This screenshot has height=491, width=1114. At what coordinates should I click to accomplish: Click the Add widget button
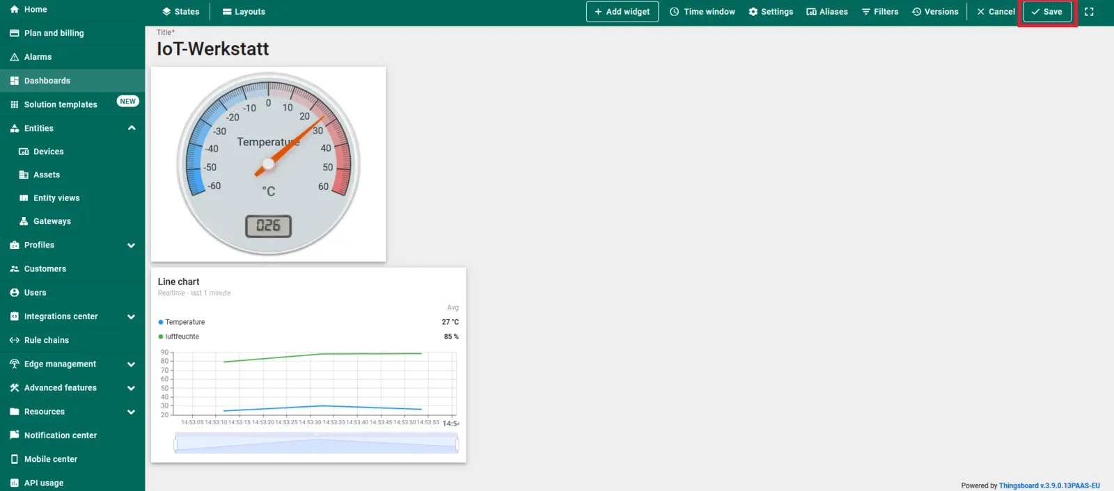622,12
